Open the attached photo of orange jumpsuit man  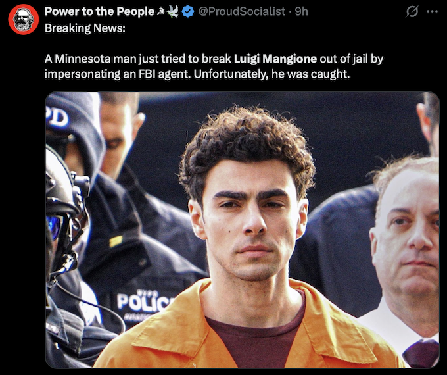(242, 230)
